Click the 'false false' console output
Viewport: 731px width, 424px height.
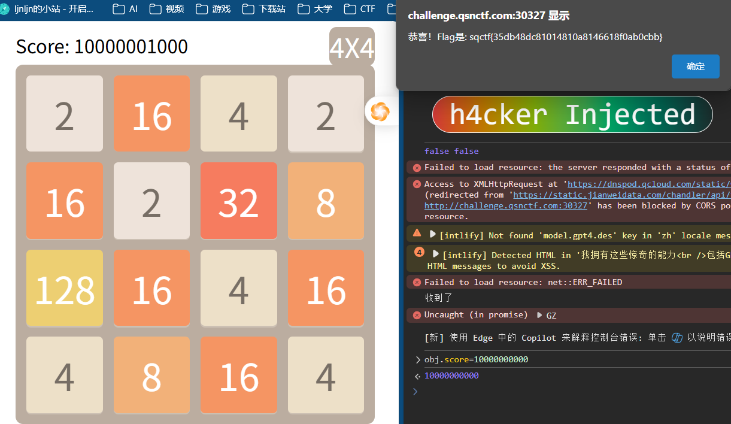click(x=451, y=151)
